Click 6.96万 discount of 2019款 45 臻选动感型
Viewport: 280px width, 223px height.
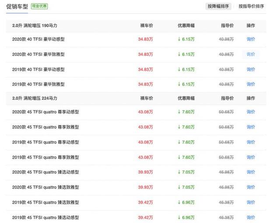(186, 217)
